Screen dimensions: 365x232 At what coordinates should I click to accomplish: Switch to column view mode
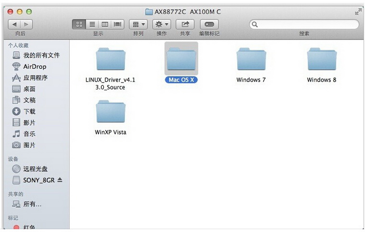pyautogui.click(x=105, y=24)
